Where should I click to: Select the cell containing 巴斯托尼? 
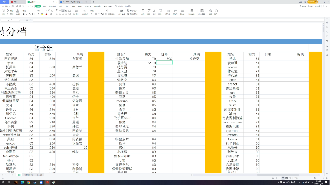tap(12, 58)
